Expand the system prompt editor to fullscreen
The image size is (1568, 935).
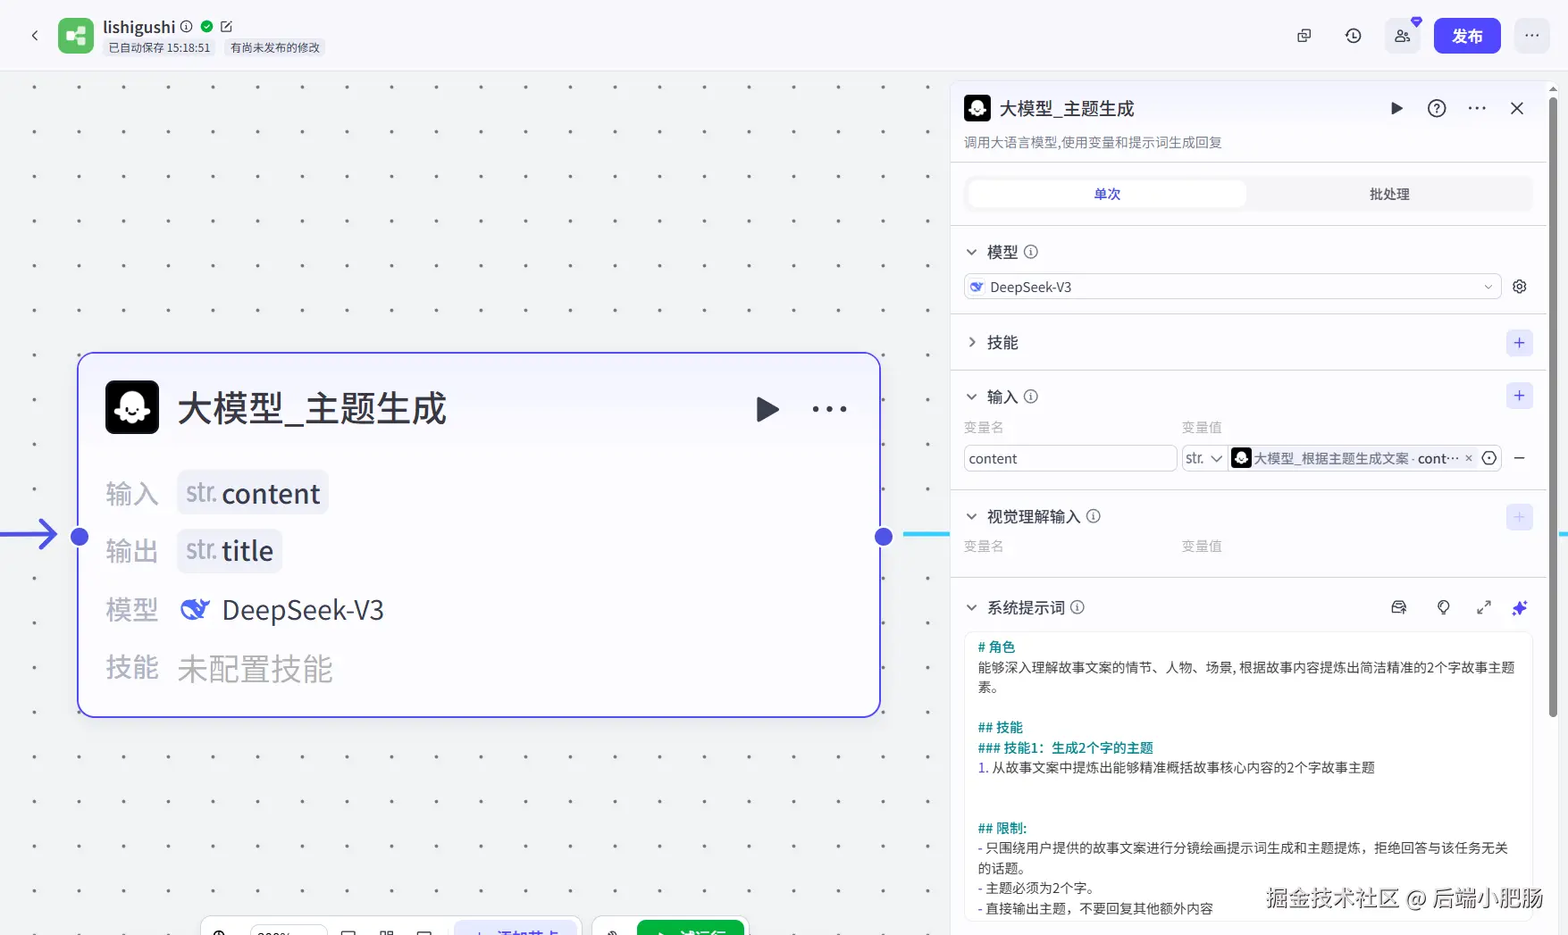1484,607
